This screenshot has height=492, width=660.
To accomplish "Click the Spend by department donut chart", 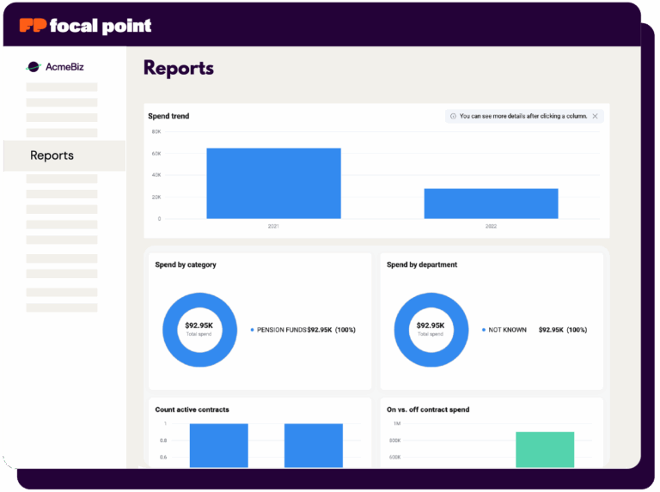I will point(431,330).
